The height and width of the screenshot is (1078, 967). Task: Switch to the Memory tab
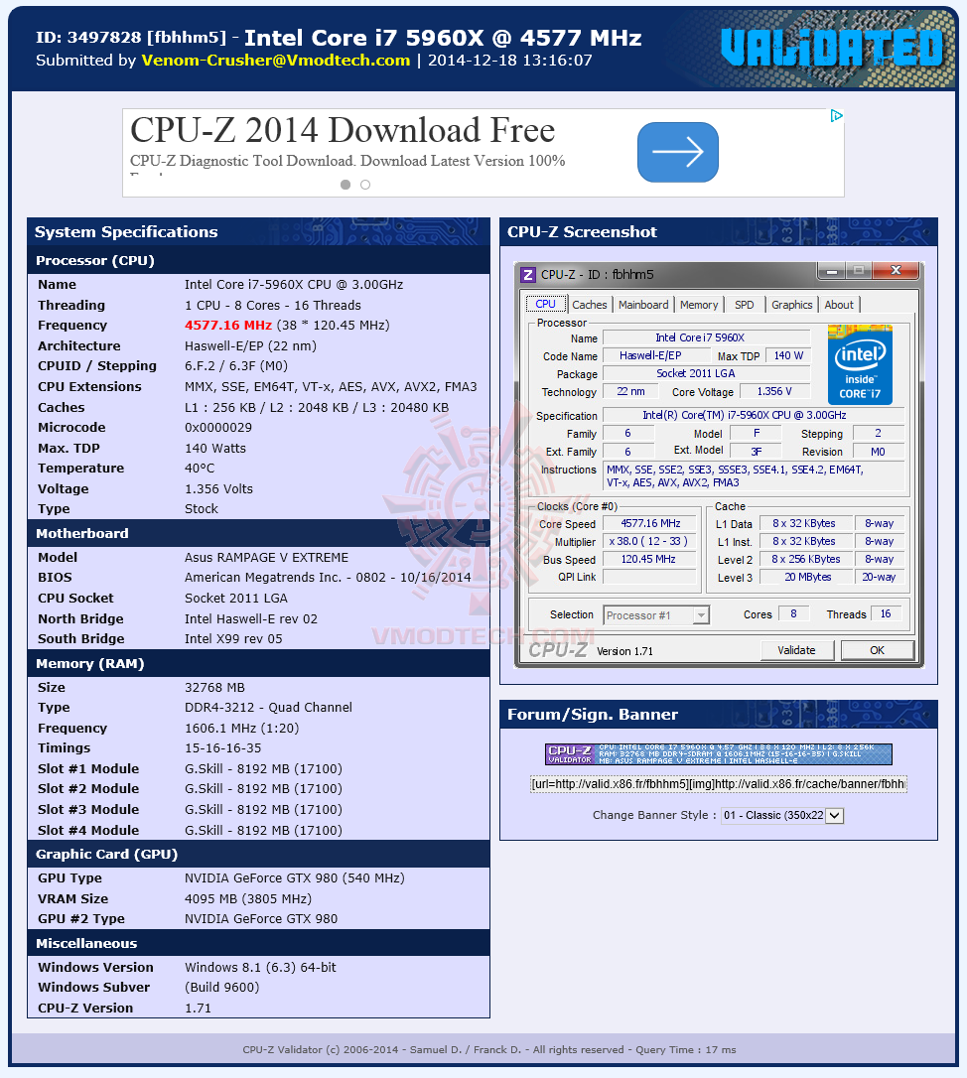[699, 305]
